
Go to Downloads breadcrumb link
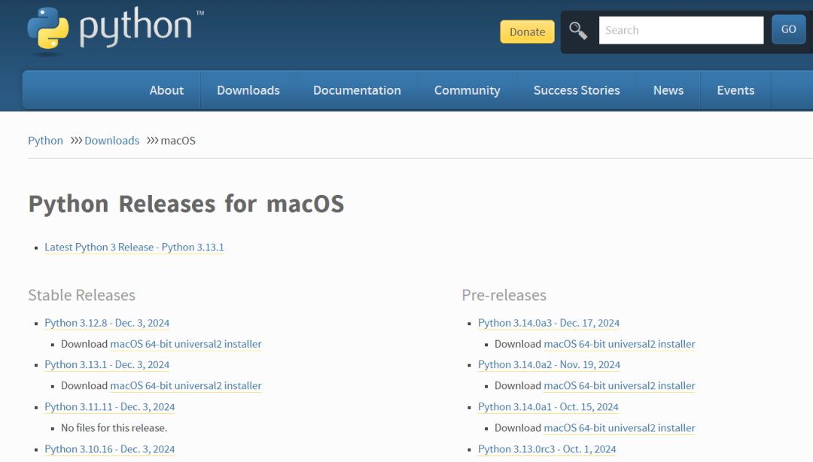[x=112, y=141]
